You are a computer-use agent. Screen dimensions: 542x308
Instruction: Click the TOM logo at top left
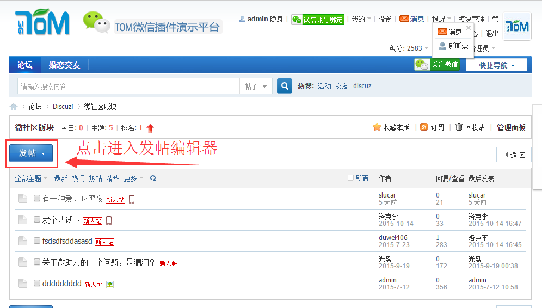tap(42, 23)
